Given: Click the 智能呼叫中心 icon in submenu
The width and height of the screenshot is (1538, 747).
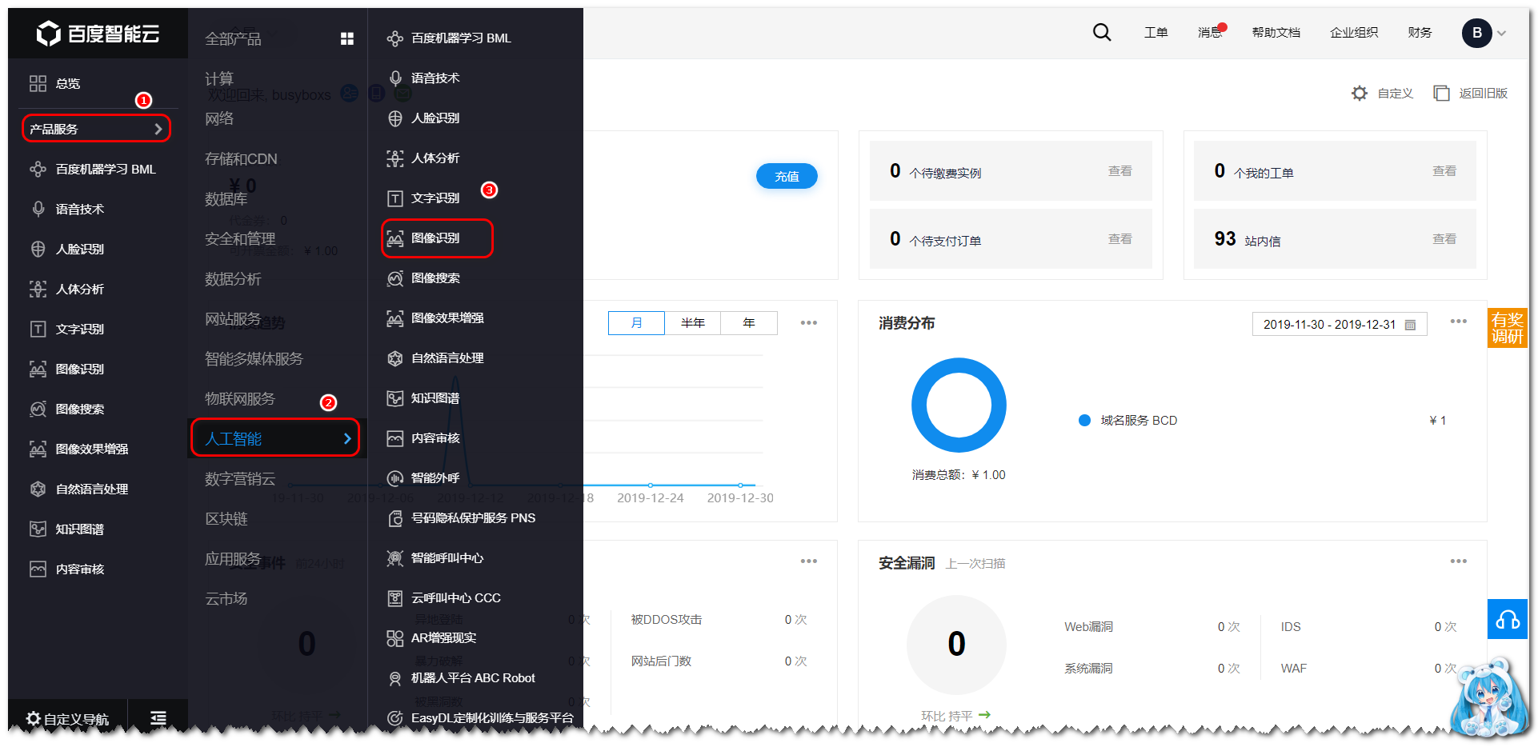Looking at the screenshot, I should pyautogui.click(x=395, y=558).
